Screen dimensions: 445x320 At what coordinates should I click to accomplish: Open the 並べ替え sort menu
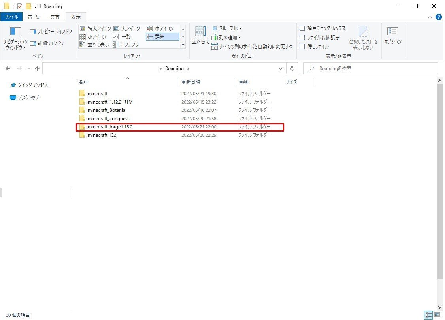(x=200, y=36)
